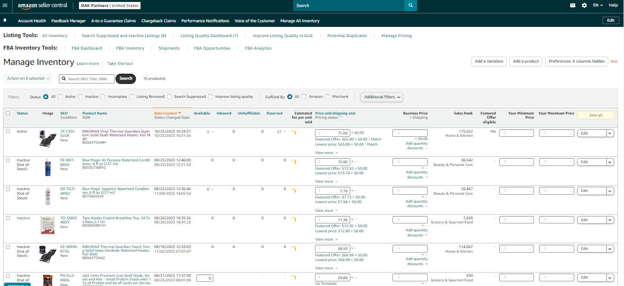Image resolution: width=624 pixels, height=286 pixels.
Task: Open the Learn more link
Action: (88, 64)
